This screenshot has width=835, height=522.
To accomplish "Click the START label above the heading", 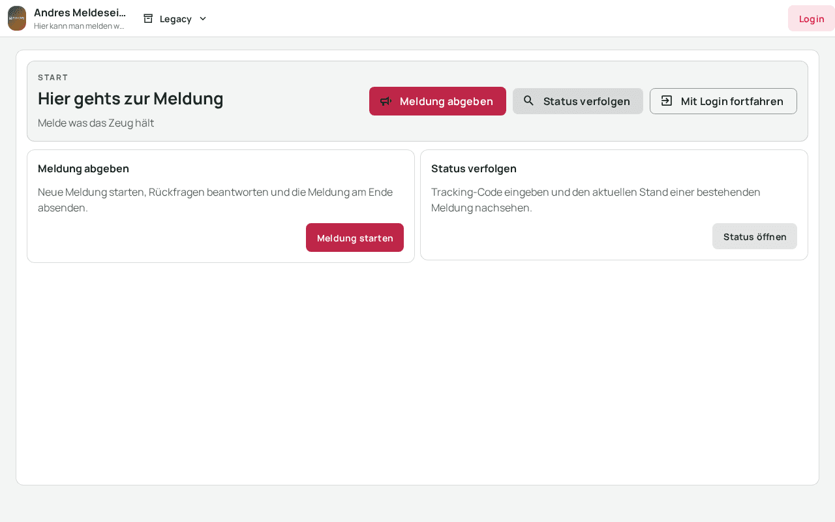I will point(53,77).
